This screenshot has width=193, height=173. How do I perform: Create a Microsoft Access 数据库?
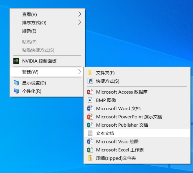point(137,92)
